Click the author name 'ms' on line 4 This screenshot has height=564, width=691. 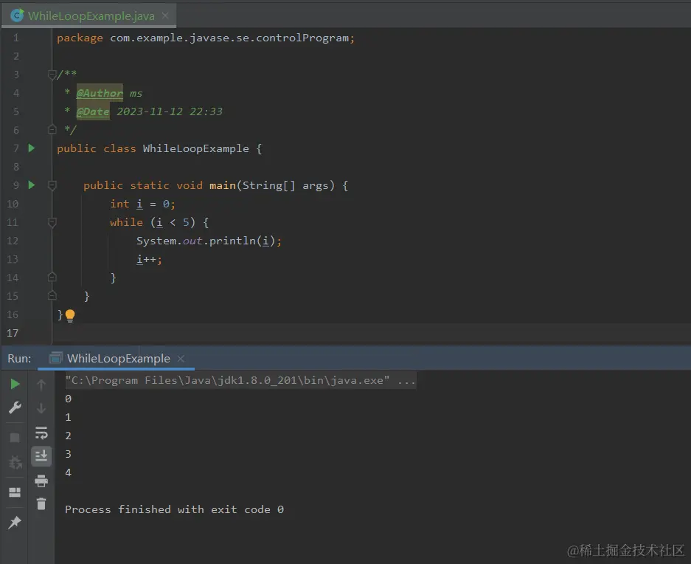click(136, 94)
